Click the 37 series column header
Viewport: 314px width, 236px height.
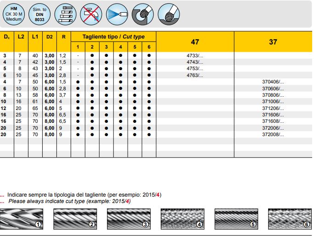(x=273, y=42)
